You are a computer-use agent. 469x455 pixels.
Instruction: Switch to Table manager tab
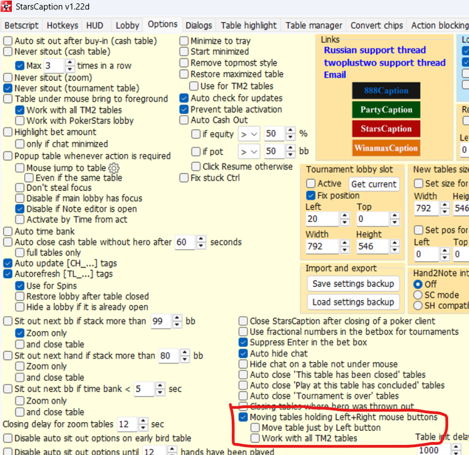click(314, 25)
